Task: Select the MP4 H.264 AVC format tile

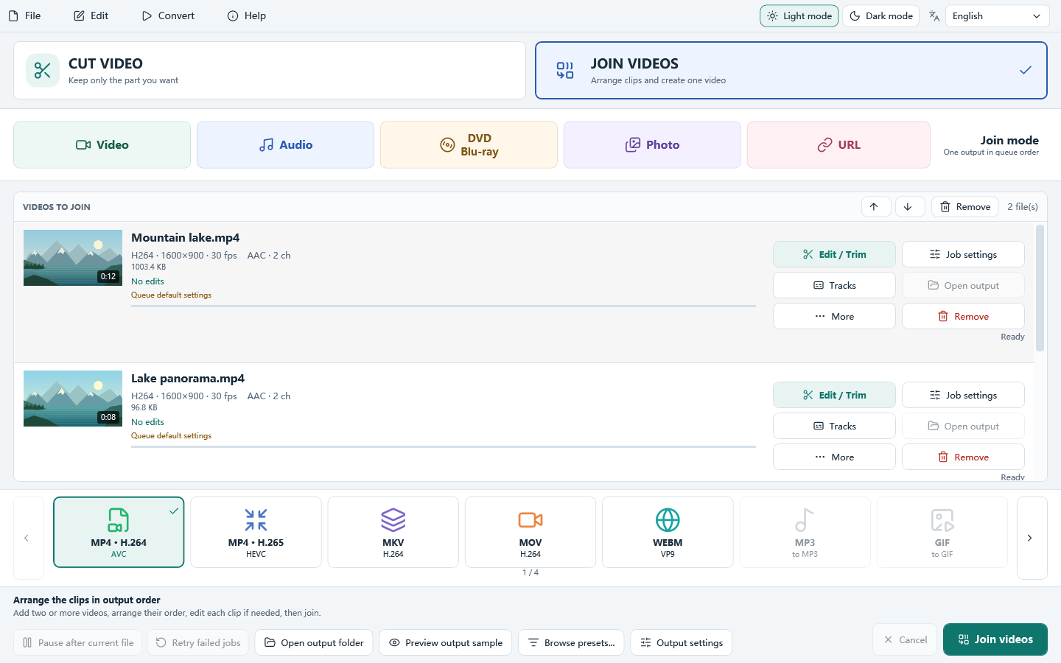Action: 119,533
